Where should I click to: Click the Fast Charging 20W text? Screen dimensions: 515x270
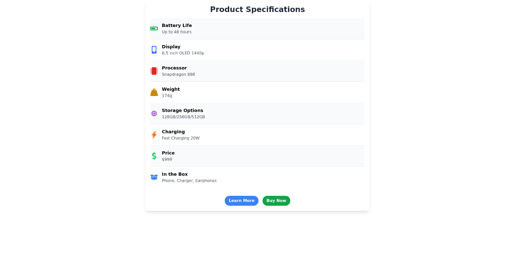click(x=181, y=138)
